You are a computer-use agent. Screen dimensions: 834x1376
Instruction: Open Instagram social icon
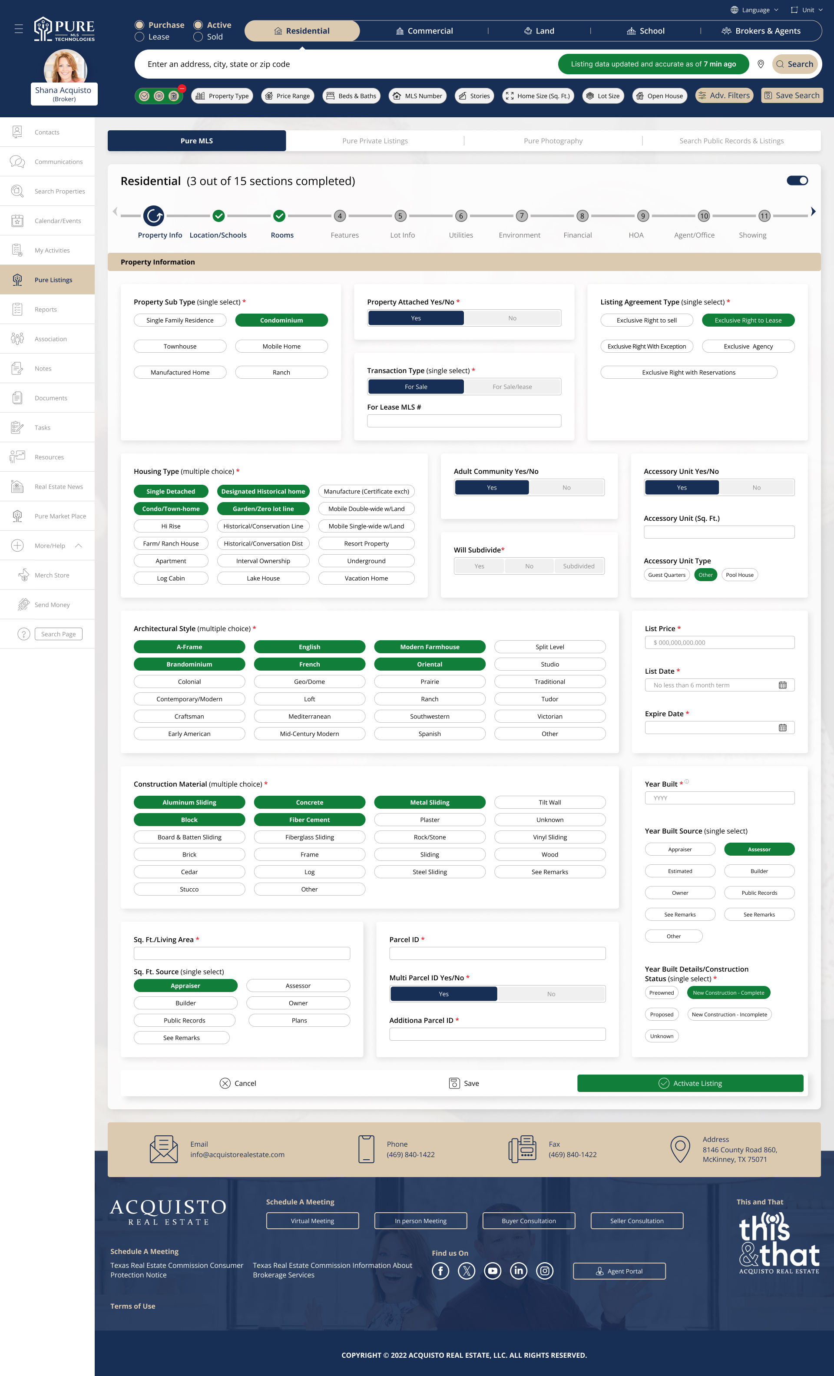545,1271
